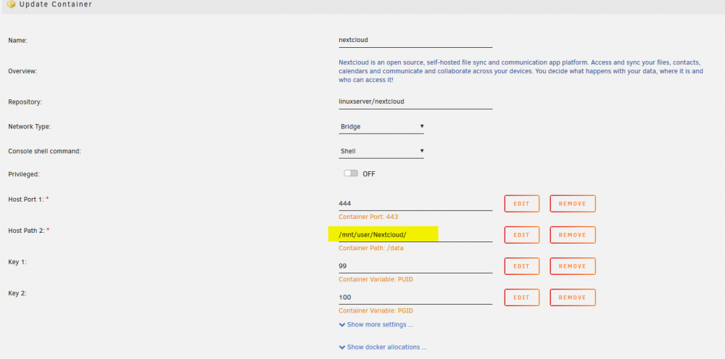Remove the Host Path 2 entry
The width and height of the screenshot is (725, 359).
pyautogui.click(x=573, y=235)
